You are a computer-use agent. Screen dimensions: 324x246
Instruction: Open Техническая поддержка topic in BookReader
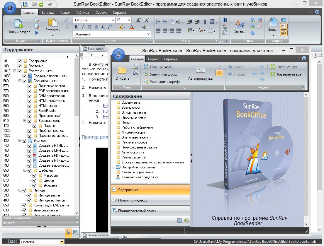tap(140, 177)
